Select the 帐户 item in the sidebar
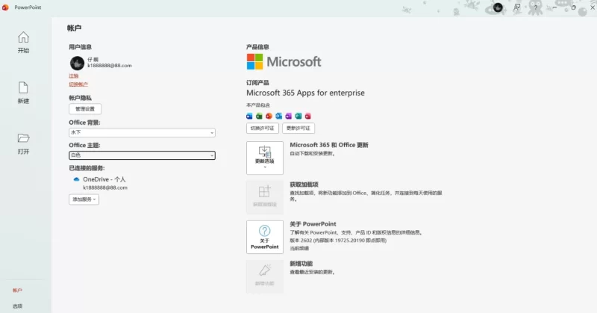This screenshot has width=597, height=313. (x=17, y=290)
